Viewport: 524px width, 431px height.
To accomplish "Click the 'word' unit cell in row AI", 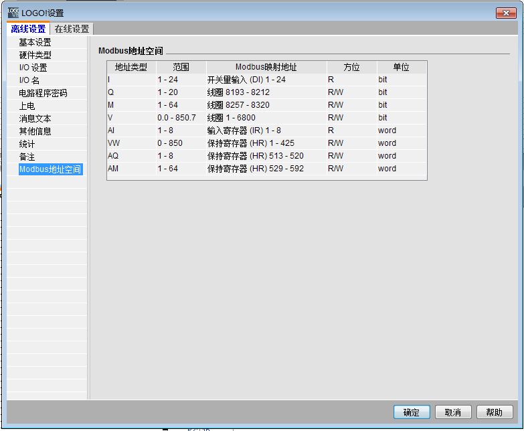I will 402,131.
